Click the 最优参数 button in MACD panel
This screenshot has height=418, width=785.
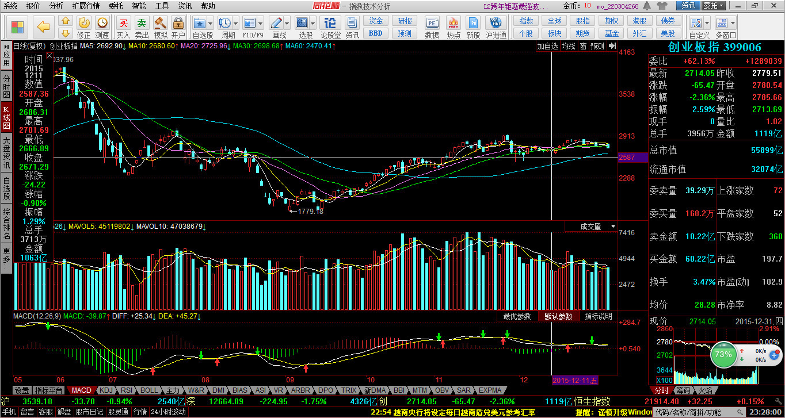click(517, 316)
